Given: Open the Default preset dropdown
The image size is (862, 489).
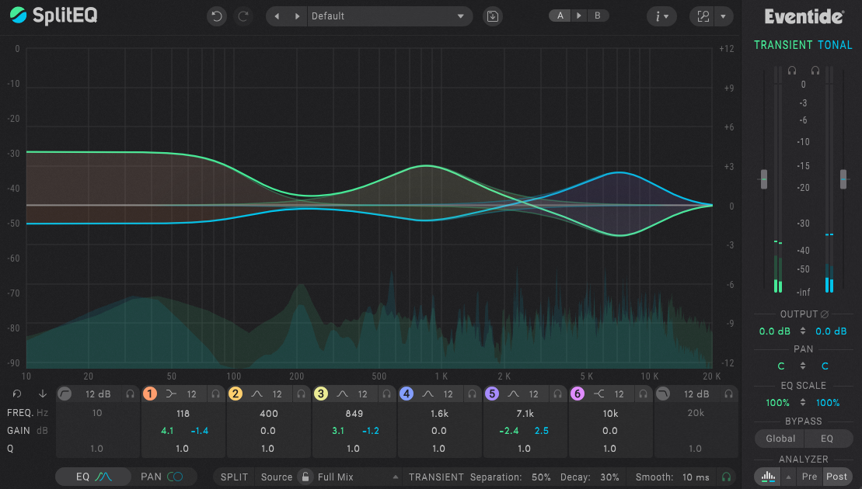Looking at the screenshot, I should pyautogui.click(x=389, y=16).
